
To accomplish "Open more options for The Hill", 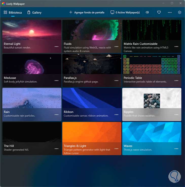I will [x=57, y=149].
